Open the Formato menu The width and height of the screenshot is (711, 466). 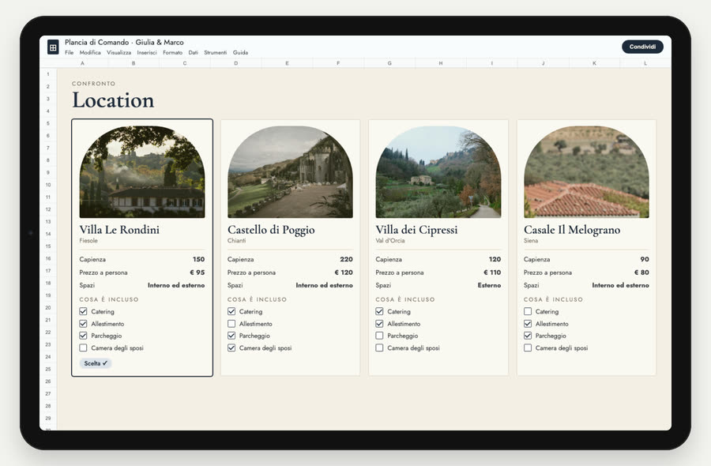pos(173,53)
